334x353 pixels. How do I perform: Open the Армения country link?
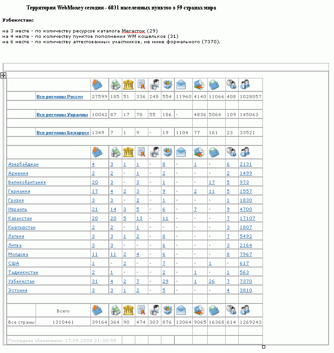[18, 173]
